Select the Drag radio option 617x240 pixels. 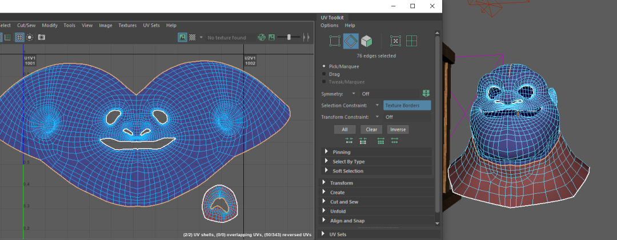point(325,74)
